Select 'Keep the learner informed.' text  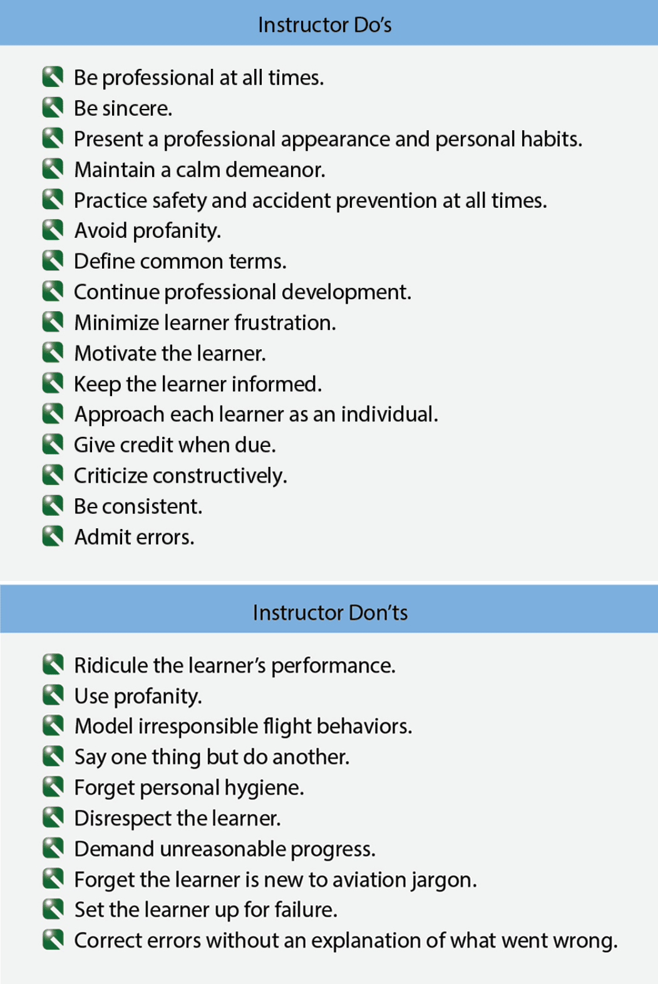point(198,384)
